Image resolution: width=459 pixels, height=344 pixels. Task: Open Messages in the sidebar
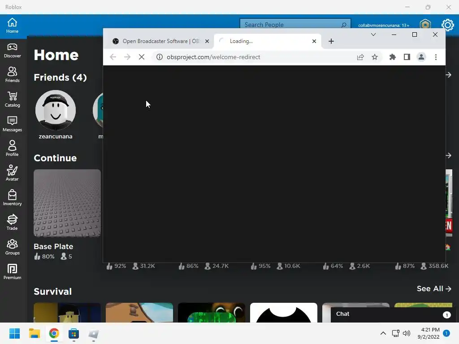click(12, 124)
